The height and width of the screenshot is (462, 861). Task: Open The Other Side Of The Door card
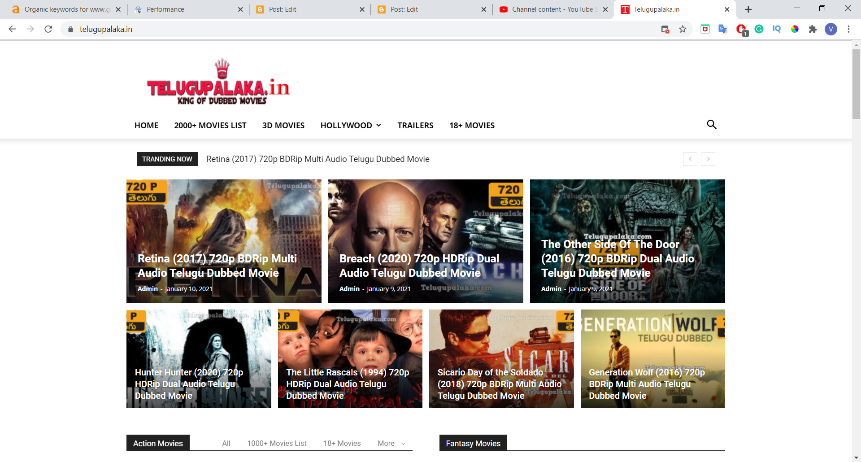627,241
